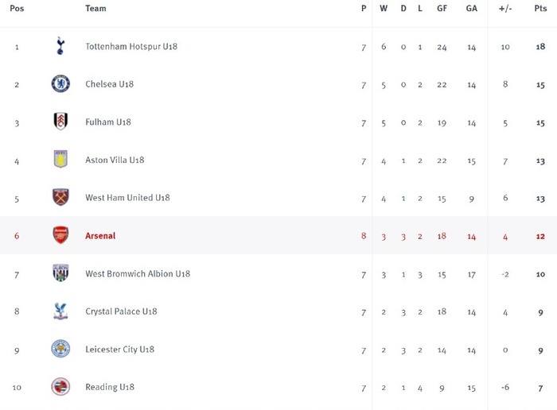Click the Reading club badge
The width and height of the screenshot is (557, 410).
[60, 387]
